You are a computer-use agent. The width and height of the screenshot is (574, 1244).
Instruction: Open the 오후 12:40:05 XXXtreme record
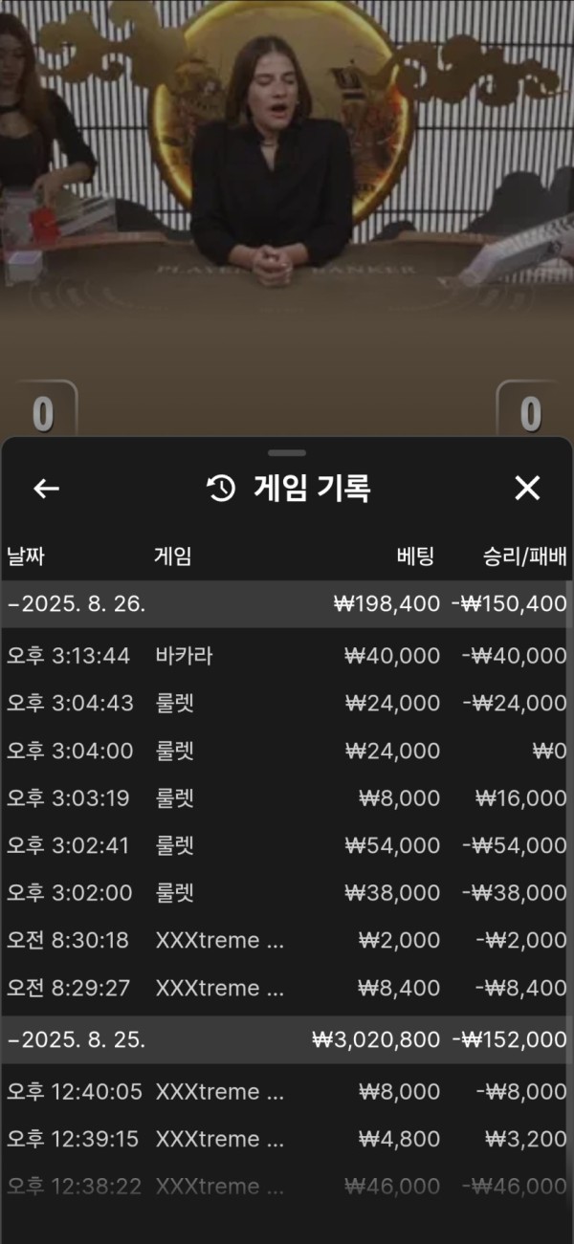tap(287, 1092)
